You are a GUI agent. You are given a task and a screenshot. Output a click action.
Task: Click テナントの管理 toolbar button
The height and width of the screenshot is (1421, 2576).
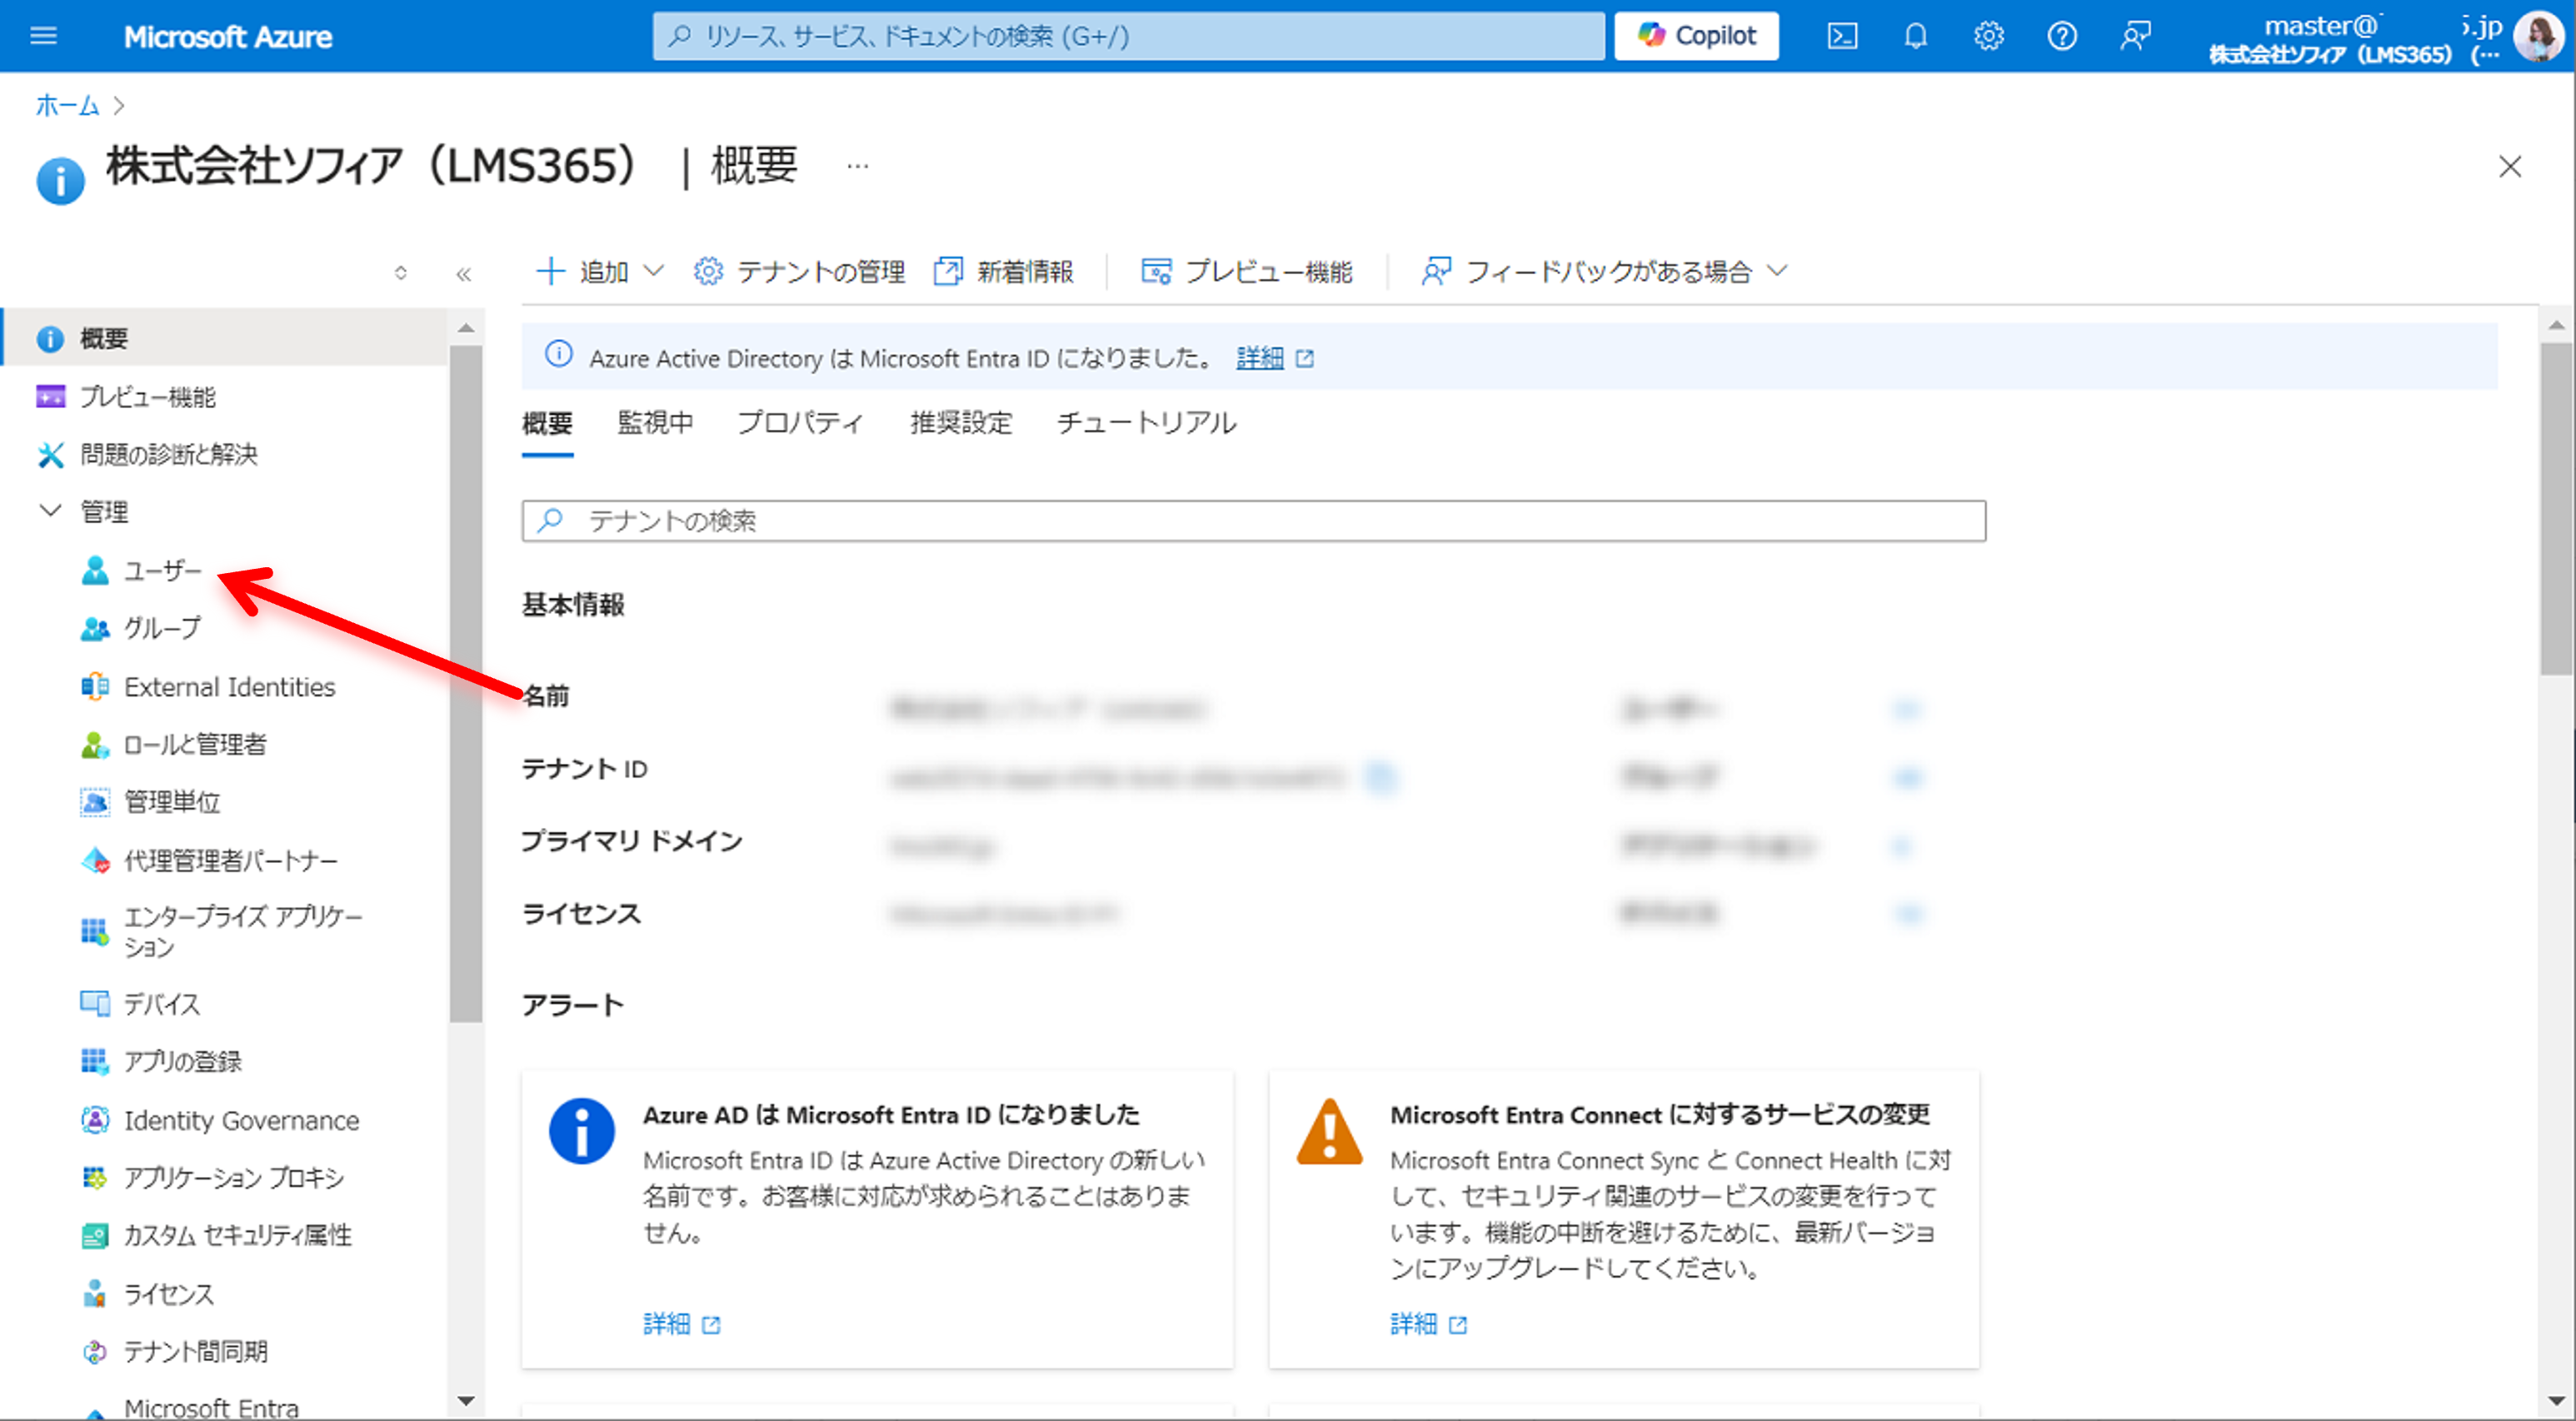[x=799, y=272]
